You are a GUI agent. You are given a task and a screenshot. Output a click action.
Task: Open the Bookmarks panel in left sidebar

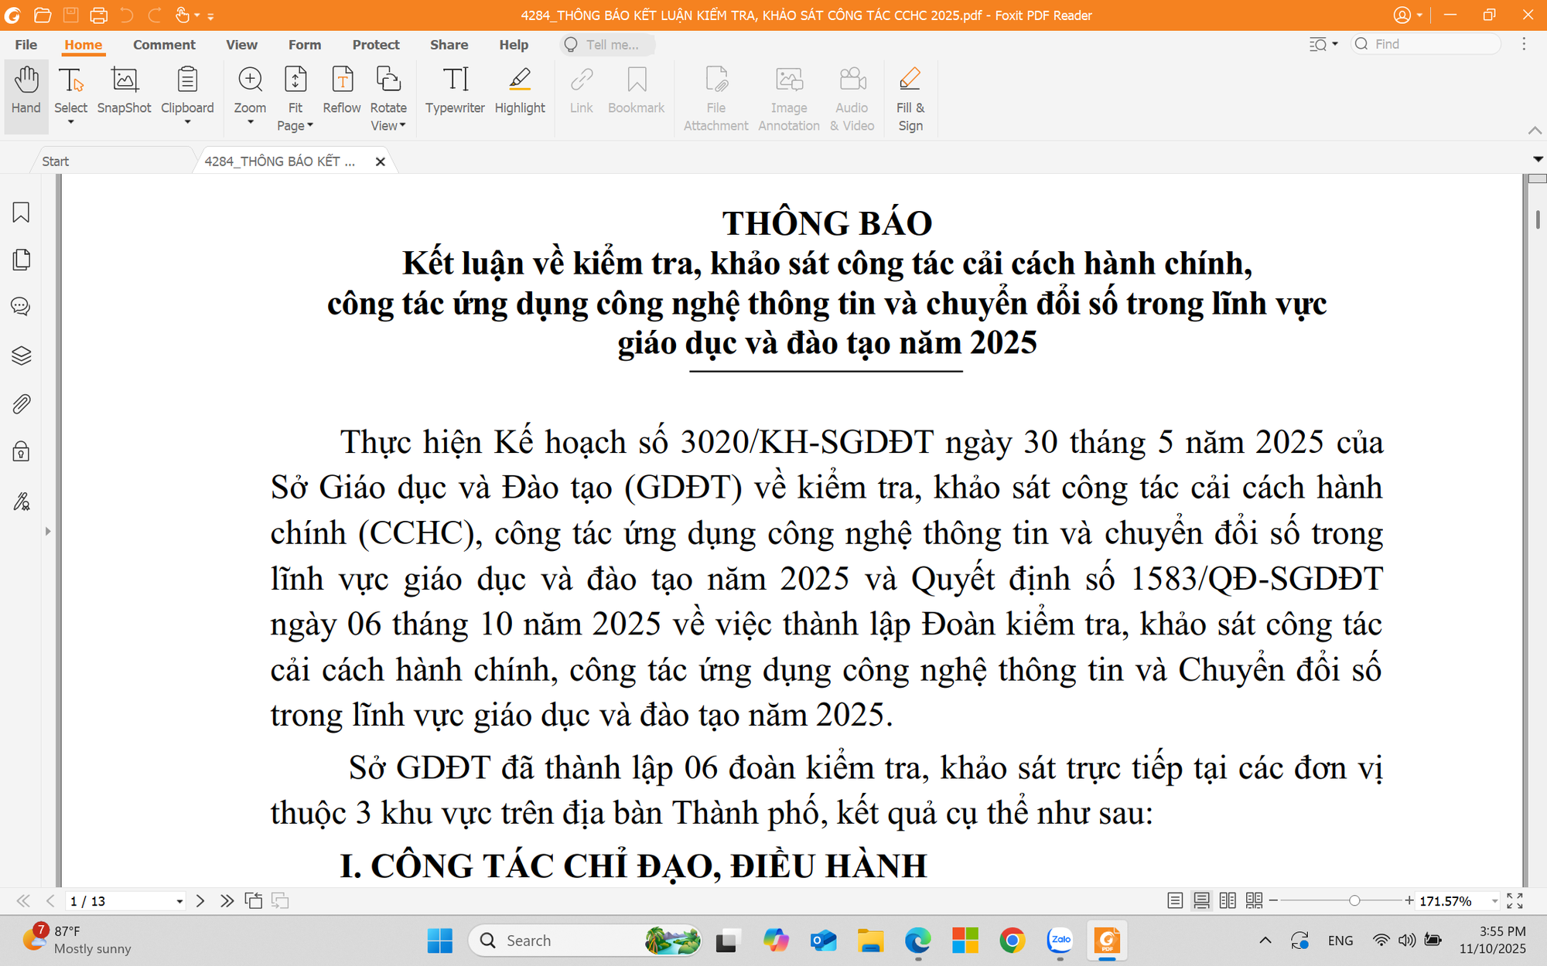pos(21,213)
